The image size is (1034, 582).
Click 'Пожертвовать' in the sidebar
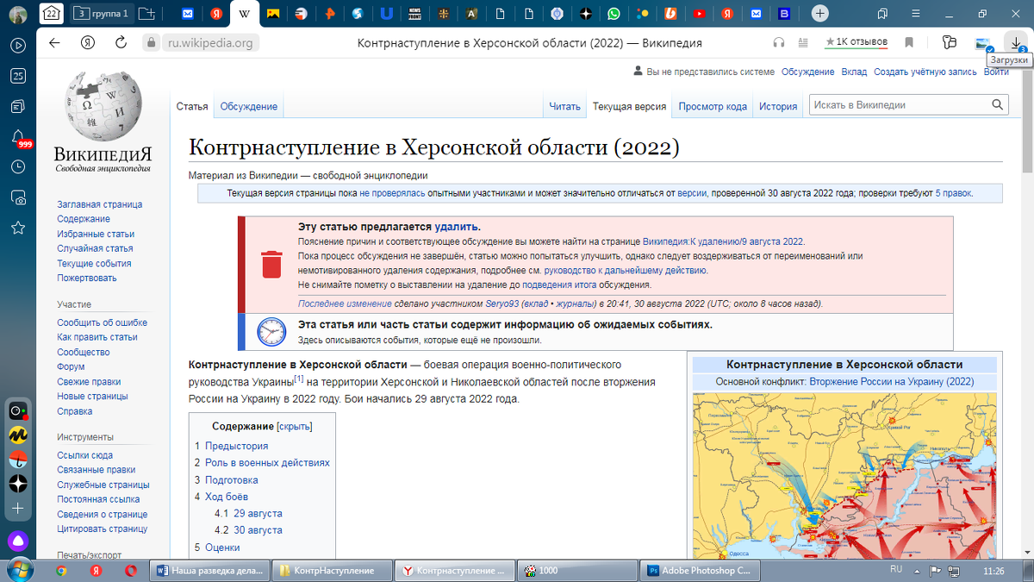pos(87,278)
